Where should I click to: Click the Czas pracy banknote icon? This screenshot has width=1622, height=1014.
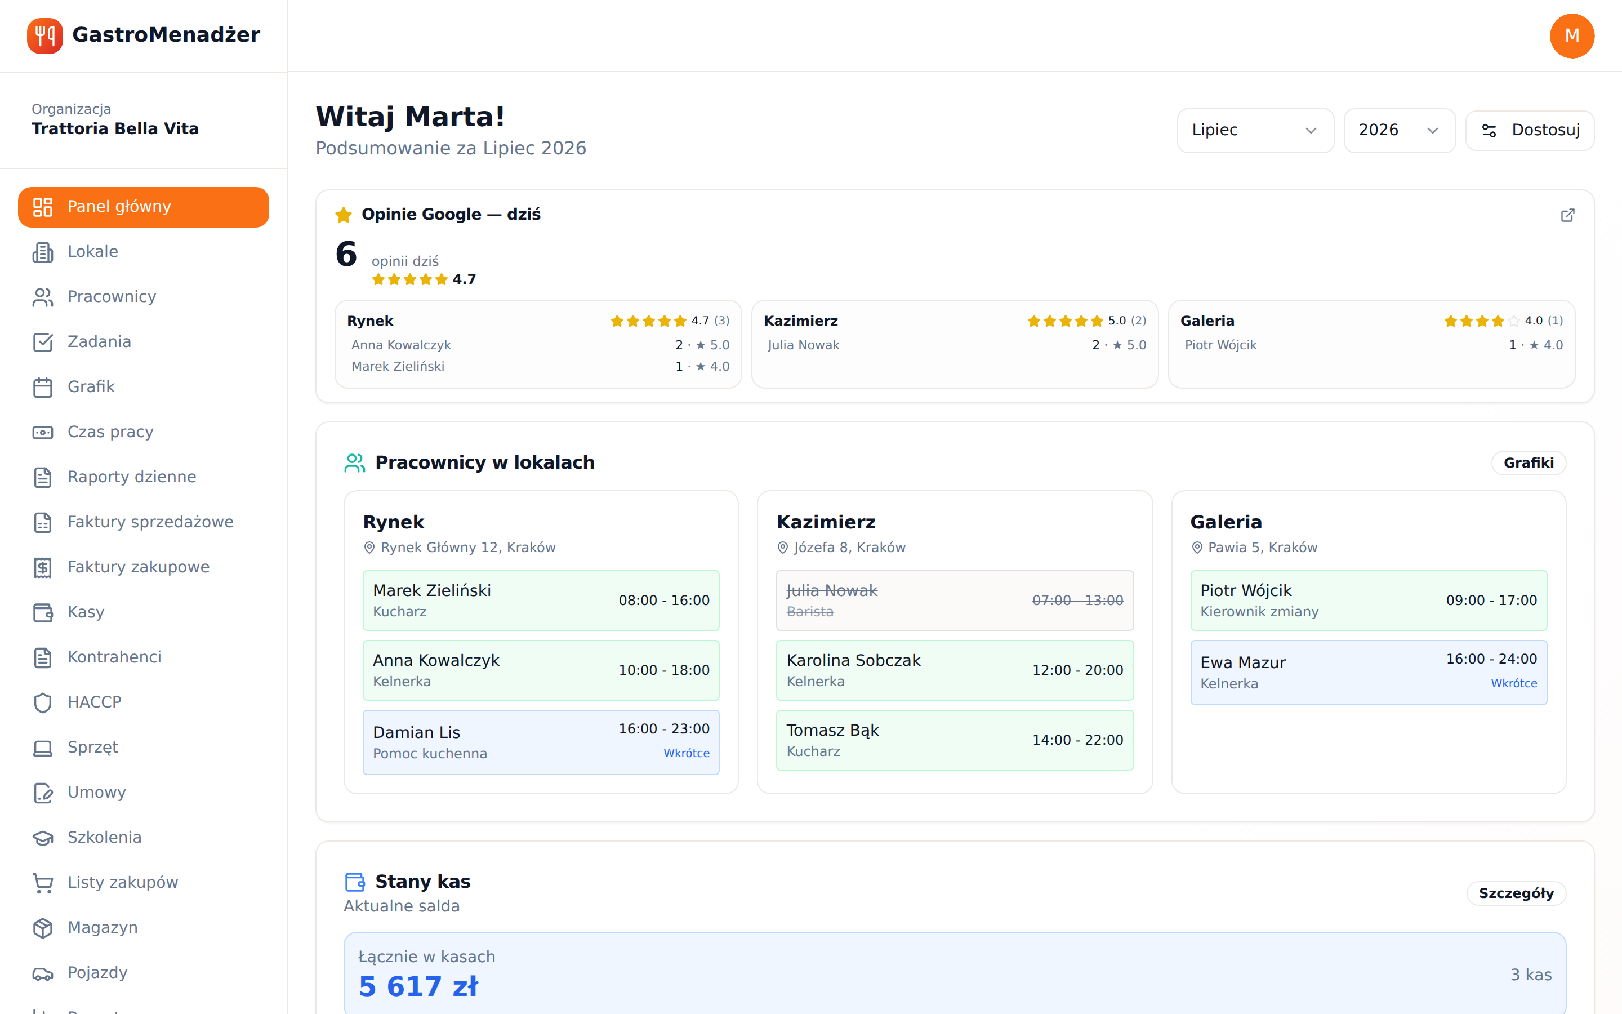(43, 433)
